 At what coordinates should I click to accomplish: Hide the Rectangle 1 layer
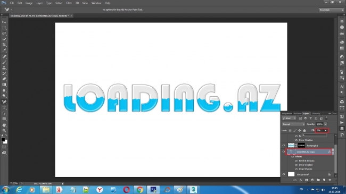tap(284, 146)
